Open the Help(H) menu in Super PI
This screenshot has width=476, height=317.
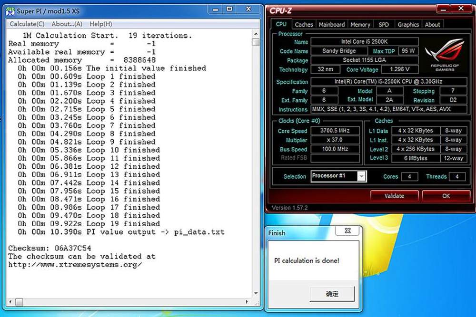(100, 24)
